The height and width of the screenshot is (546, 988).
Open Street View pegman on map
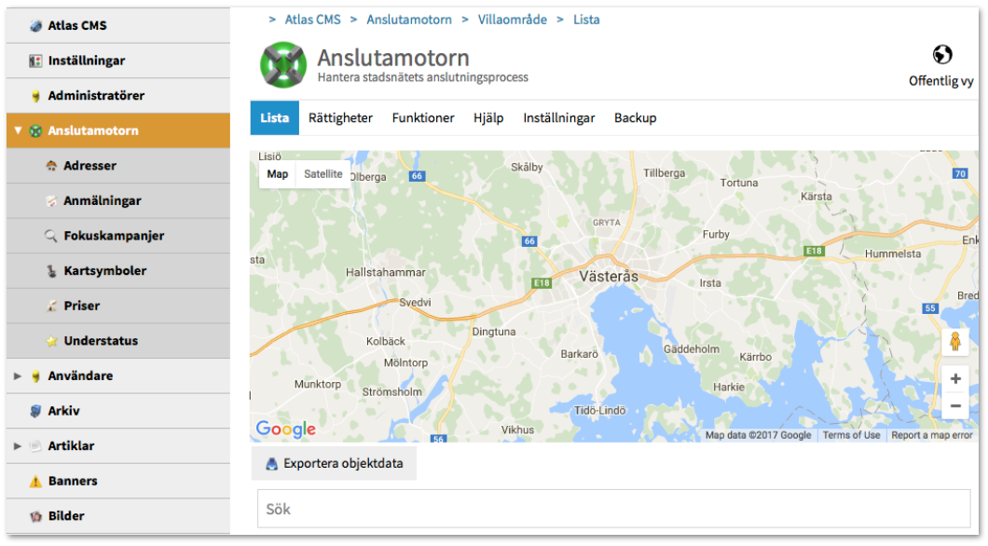point(955,342)
